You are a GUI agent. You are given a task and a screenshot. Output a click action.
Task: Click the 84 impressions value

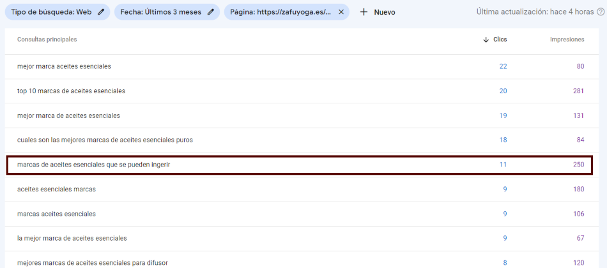(580, 140)
